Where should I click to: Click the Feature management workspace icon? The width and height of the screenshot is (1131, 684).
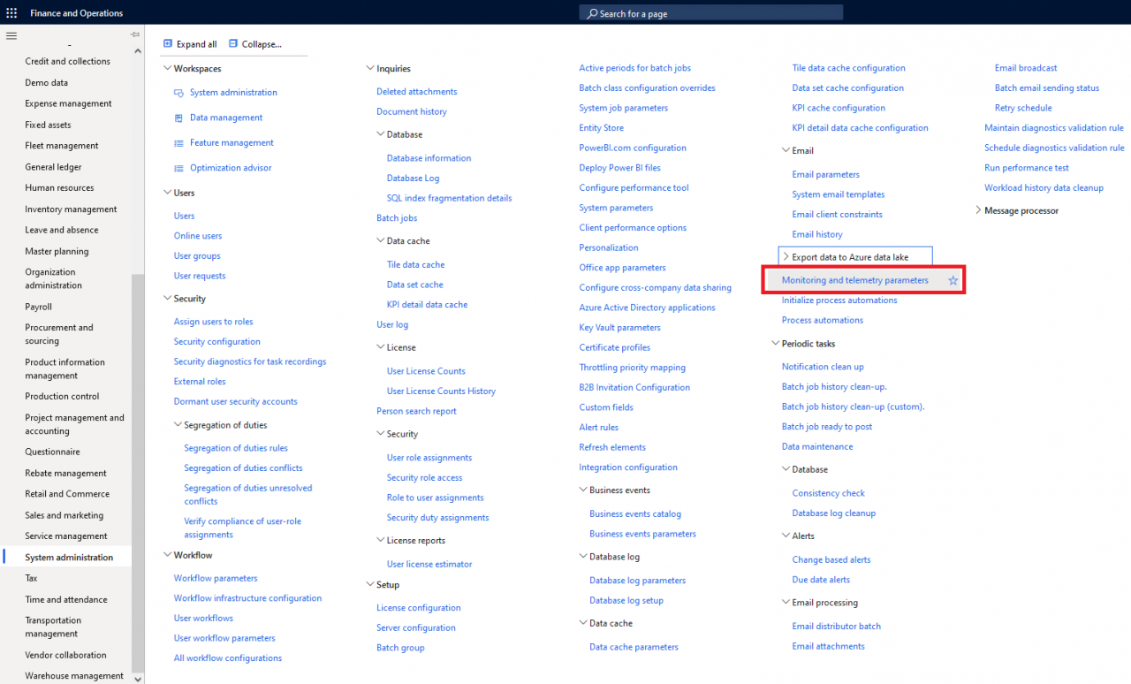[x=179, y=143]
